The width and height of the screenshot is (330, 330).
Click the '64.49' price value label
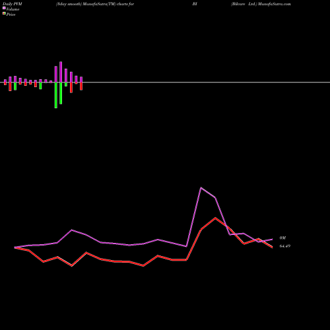[285, 246]
